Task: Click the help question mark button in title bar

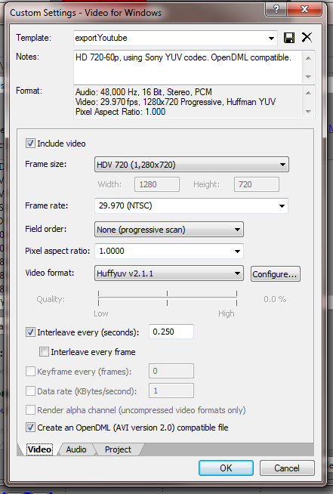Action: 276,9
